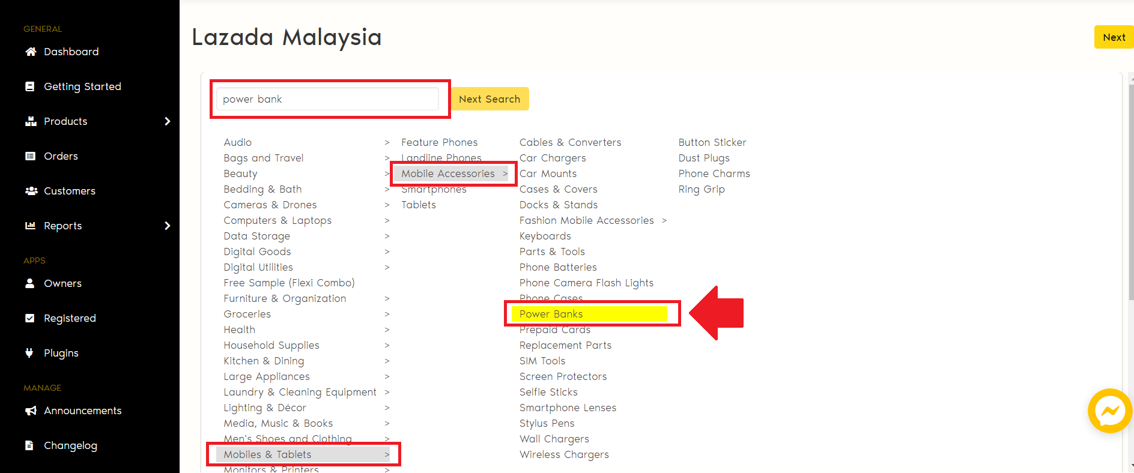Expand the Reports submenu chevron
Image resolution: width=1134 pixels, height=473 pixels.
click(168, 226)
